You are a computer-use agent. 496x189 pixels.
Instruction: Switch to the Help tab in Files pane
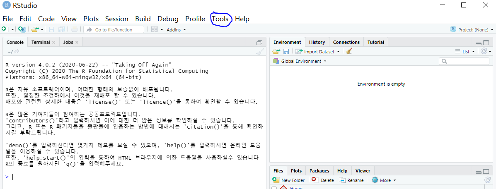(342, 171)
